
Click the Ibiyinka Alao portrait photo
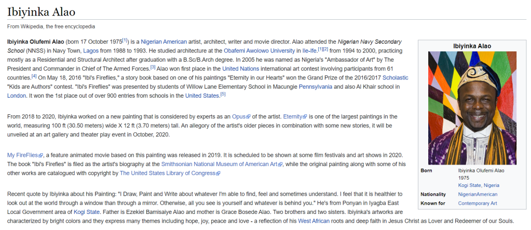click(472, 108)
